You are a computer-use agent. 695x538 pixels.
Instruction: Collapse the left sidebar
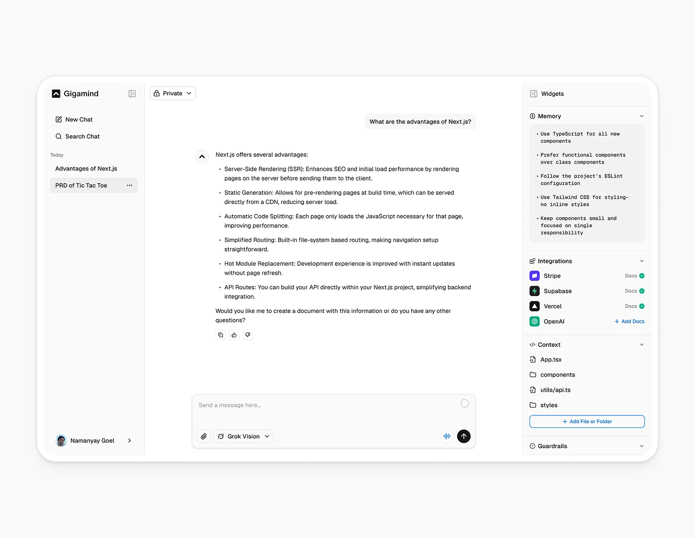pos(132,94)
